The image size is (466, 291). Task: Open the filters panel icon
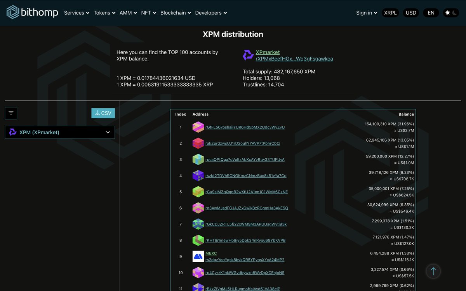click(x=11, y=113)
